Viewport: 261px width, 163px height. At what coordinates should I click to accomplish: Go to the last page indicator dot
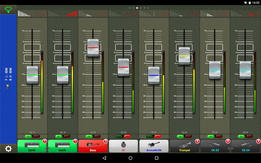pyautogui.click(x=148, y=8)
